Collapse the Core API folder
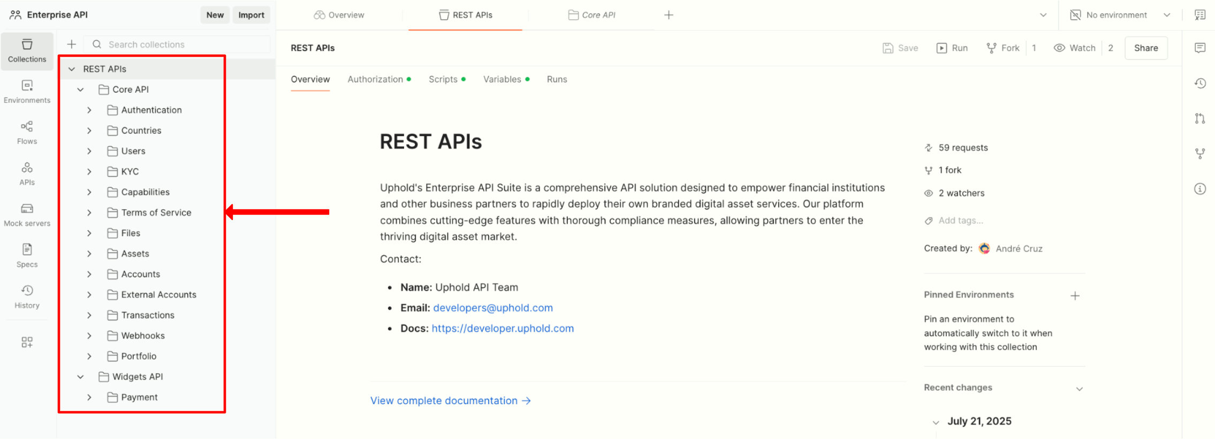The height and width of the screenshot is (439, 1215). click(x=80, y=89)
